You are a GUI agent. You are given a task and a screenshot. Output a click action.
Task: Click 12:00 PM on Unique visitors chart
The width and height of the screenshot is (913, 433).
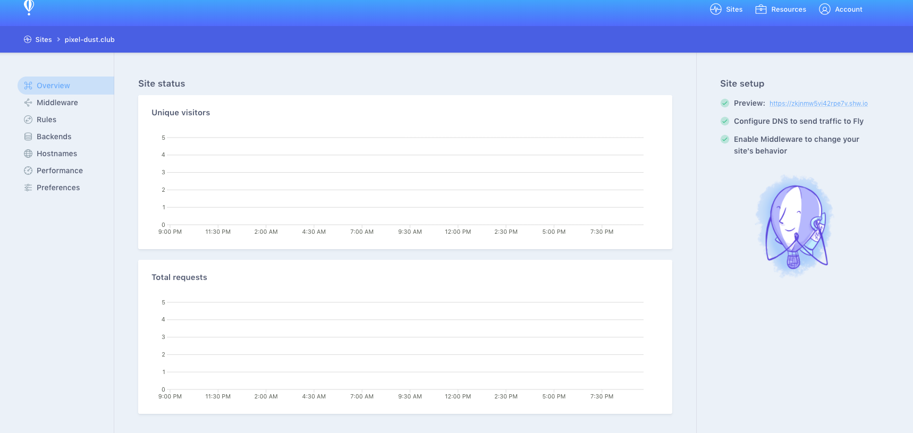(458, 232)
